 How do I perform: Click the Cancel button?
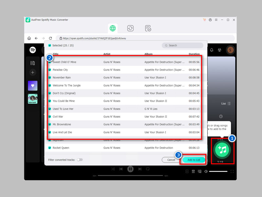[171, 160]
